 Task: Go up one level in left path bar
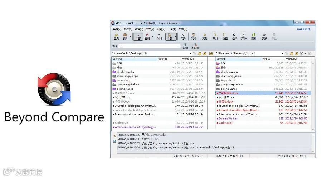coord(205,53)
